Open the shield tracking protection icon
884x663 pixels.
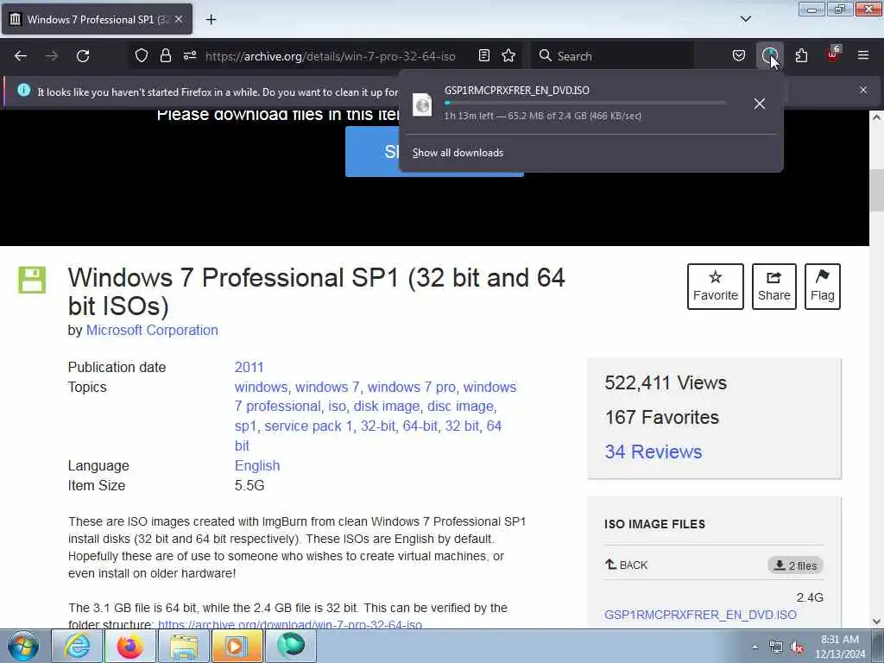[x=142, y=55]
